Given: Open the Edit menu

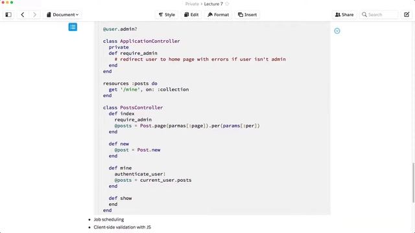Looking at the screenshot, I should click(x=191, y=15).
